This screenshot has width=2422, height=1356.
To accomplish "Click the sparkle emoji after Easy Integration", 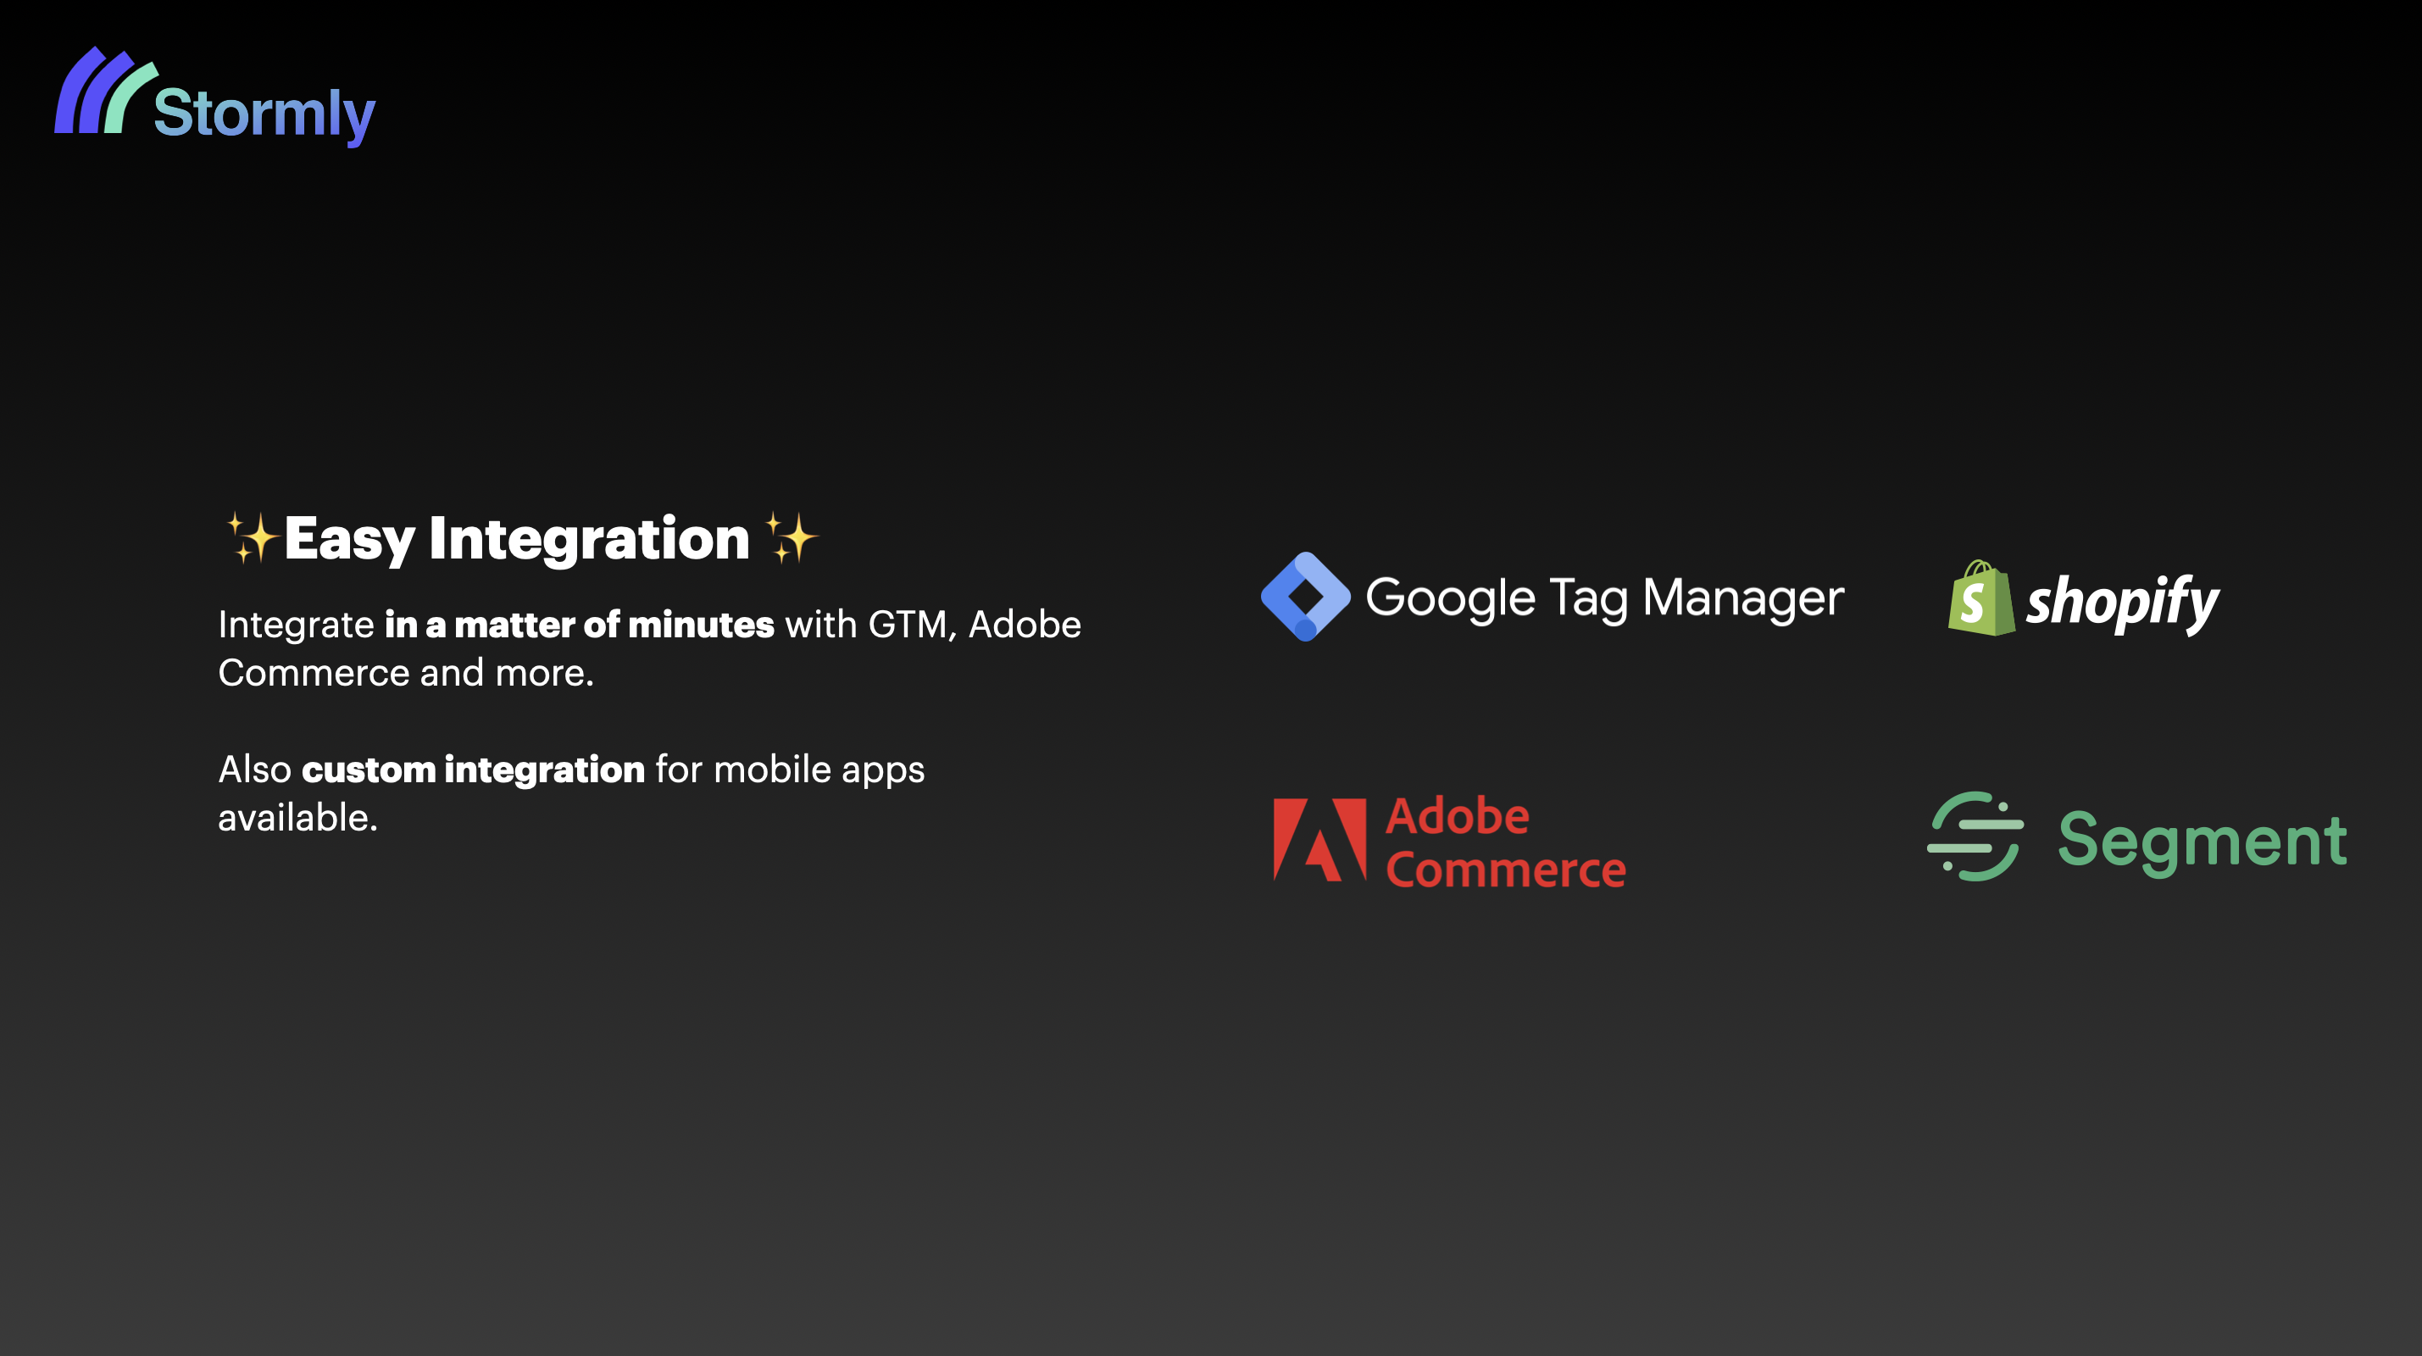I will coord(791,538).
